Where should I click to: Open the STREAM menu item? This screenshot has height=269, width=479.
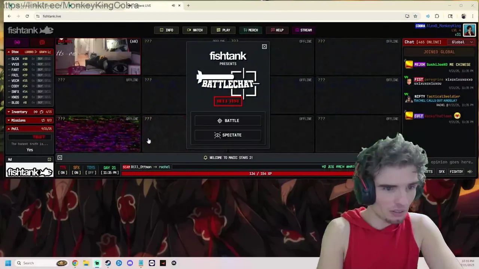click(303, 30)
